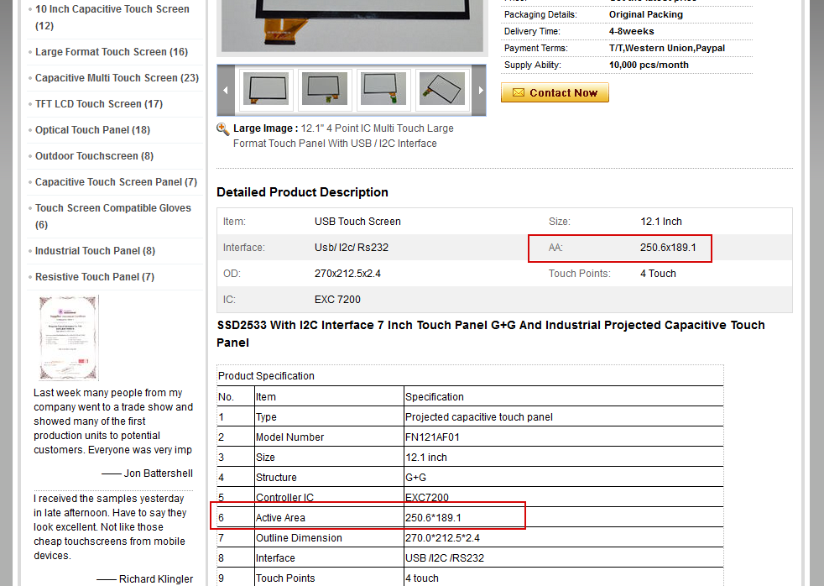The width and height of the screenshot is (824, 586).
Task: Select the third product thumbnail
Action: (x=383, y=89)
